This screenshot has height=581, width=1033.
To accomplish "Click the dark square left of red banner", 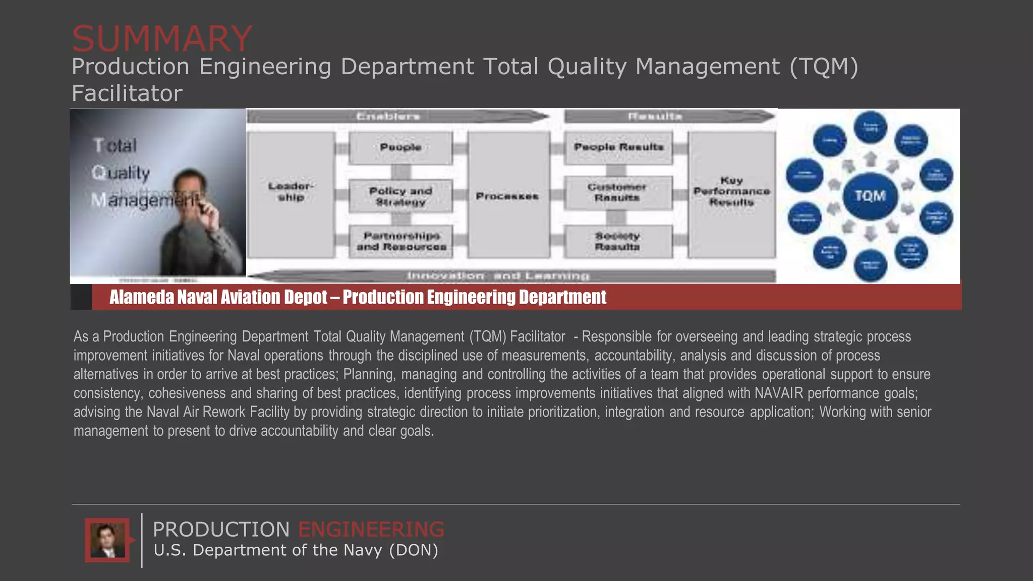I will 81,297.
